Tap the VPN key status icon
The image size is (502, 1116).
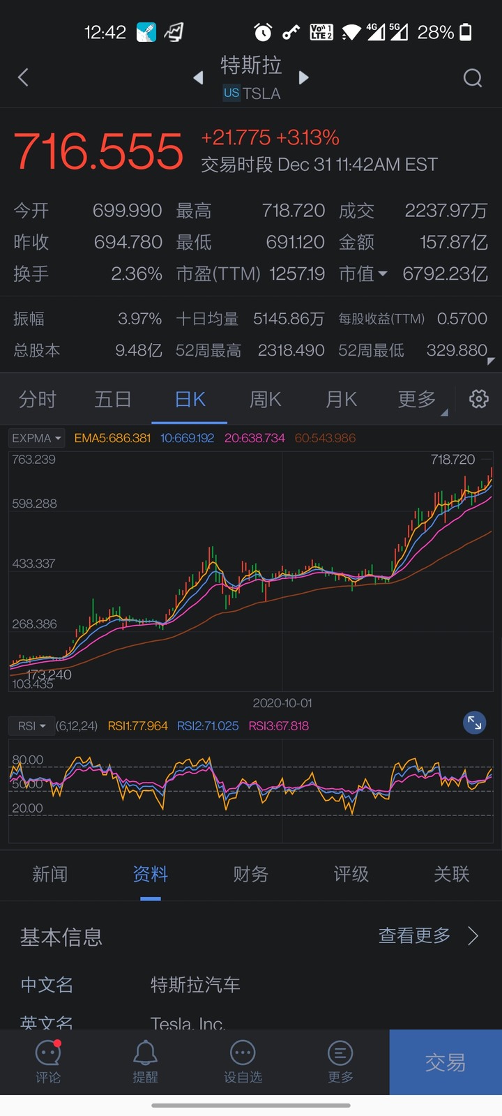(291, 32)
